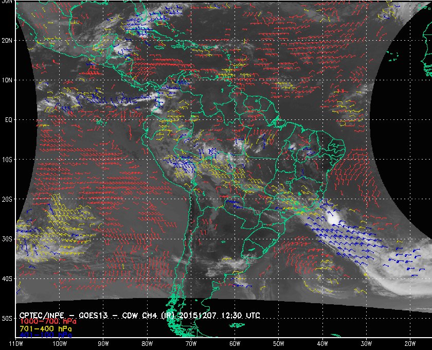Click the 40S latitude label
Viewport: 432px width, 350px height.
(7, 279)
